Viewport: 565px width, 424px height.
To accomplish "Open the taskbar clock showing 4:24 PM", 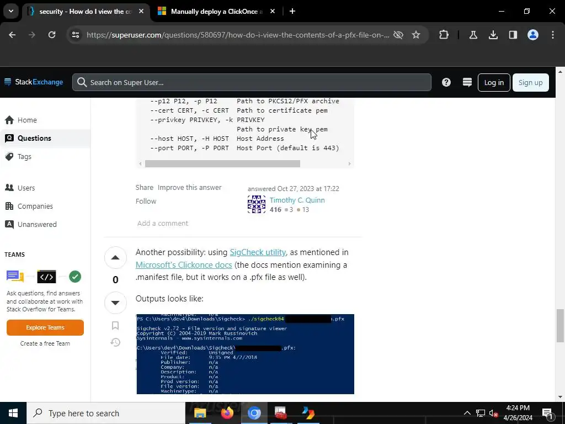I will [x=518, y=413].
